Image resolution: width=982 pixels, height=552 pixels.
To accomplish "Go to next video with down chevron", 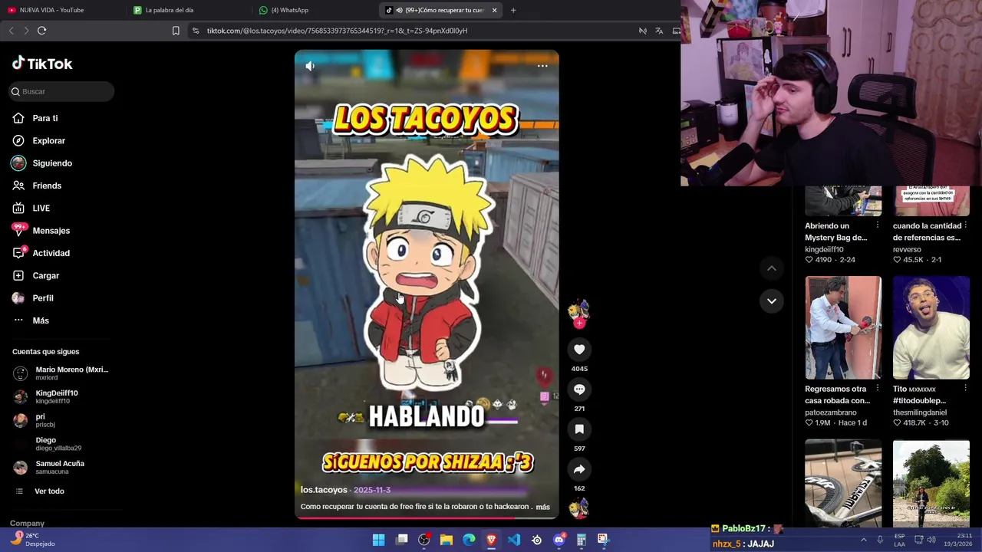I will tap(772, 301).
